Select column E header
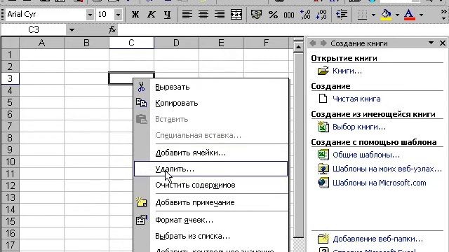449x252 pixels. (x=221, y=43)
